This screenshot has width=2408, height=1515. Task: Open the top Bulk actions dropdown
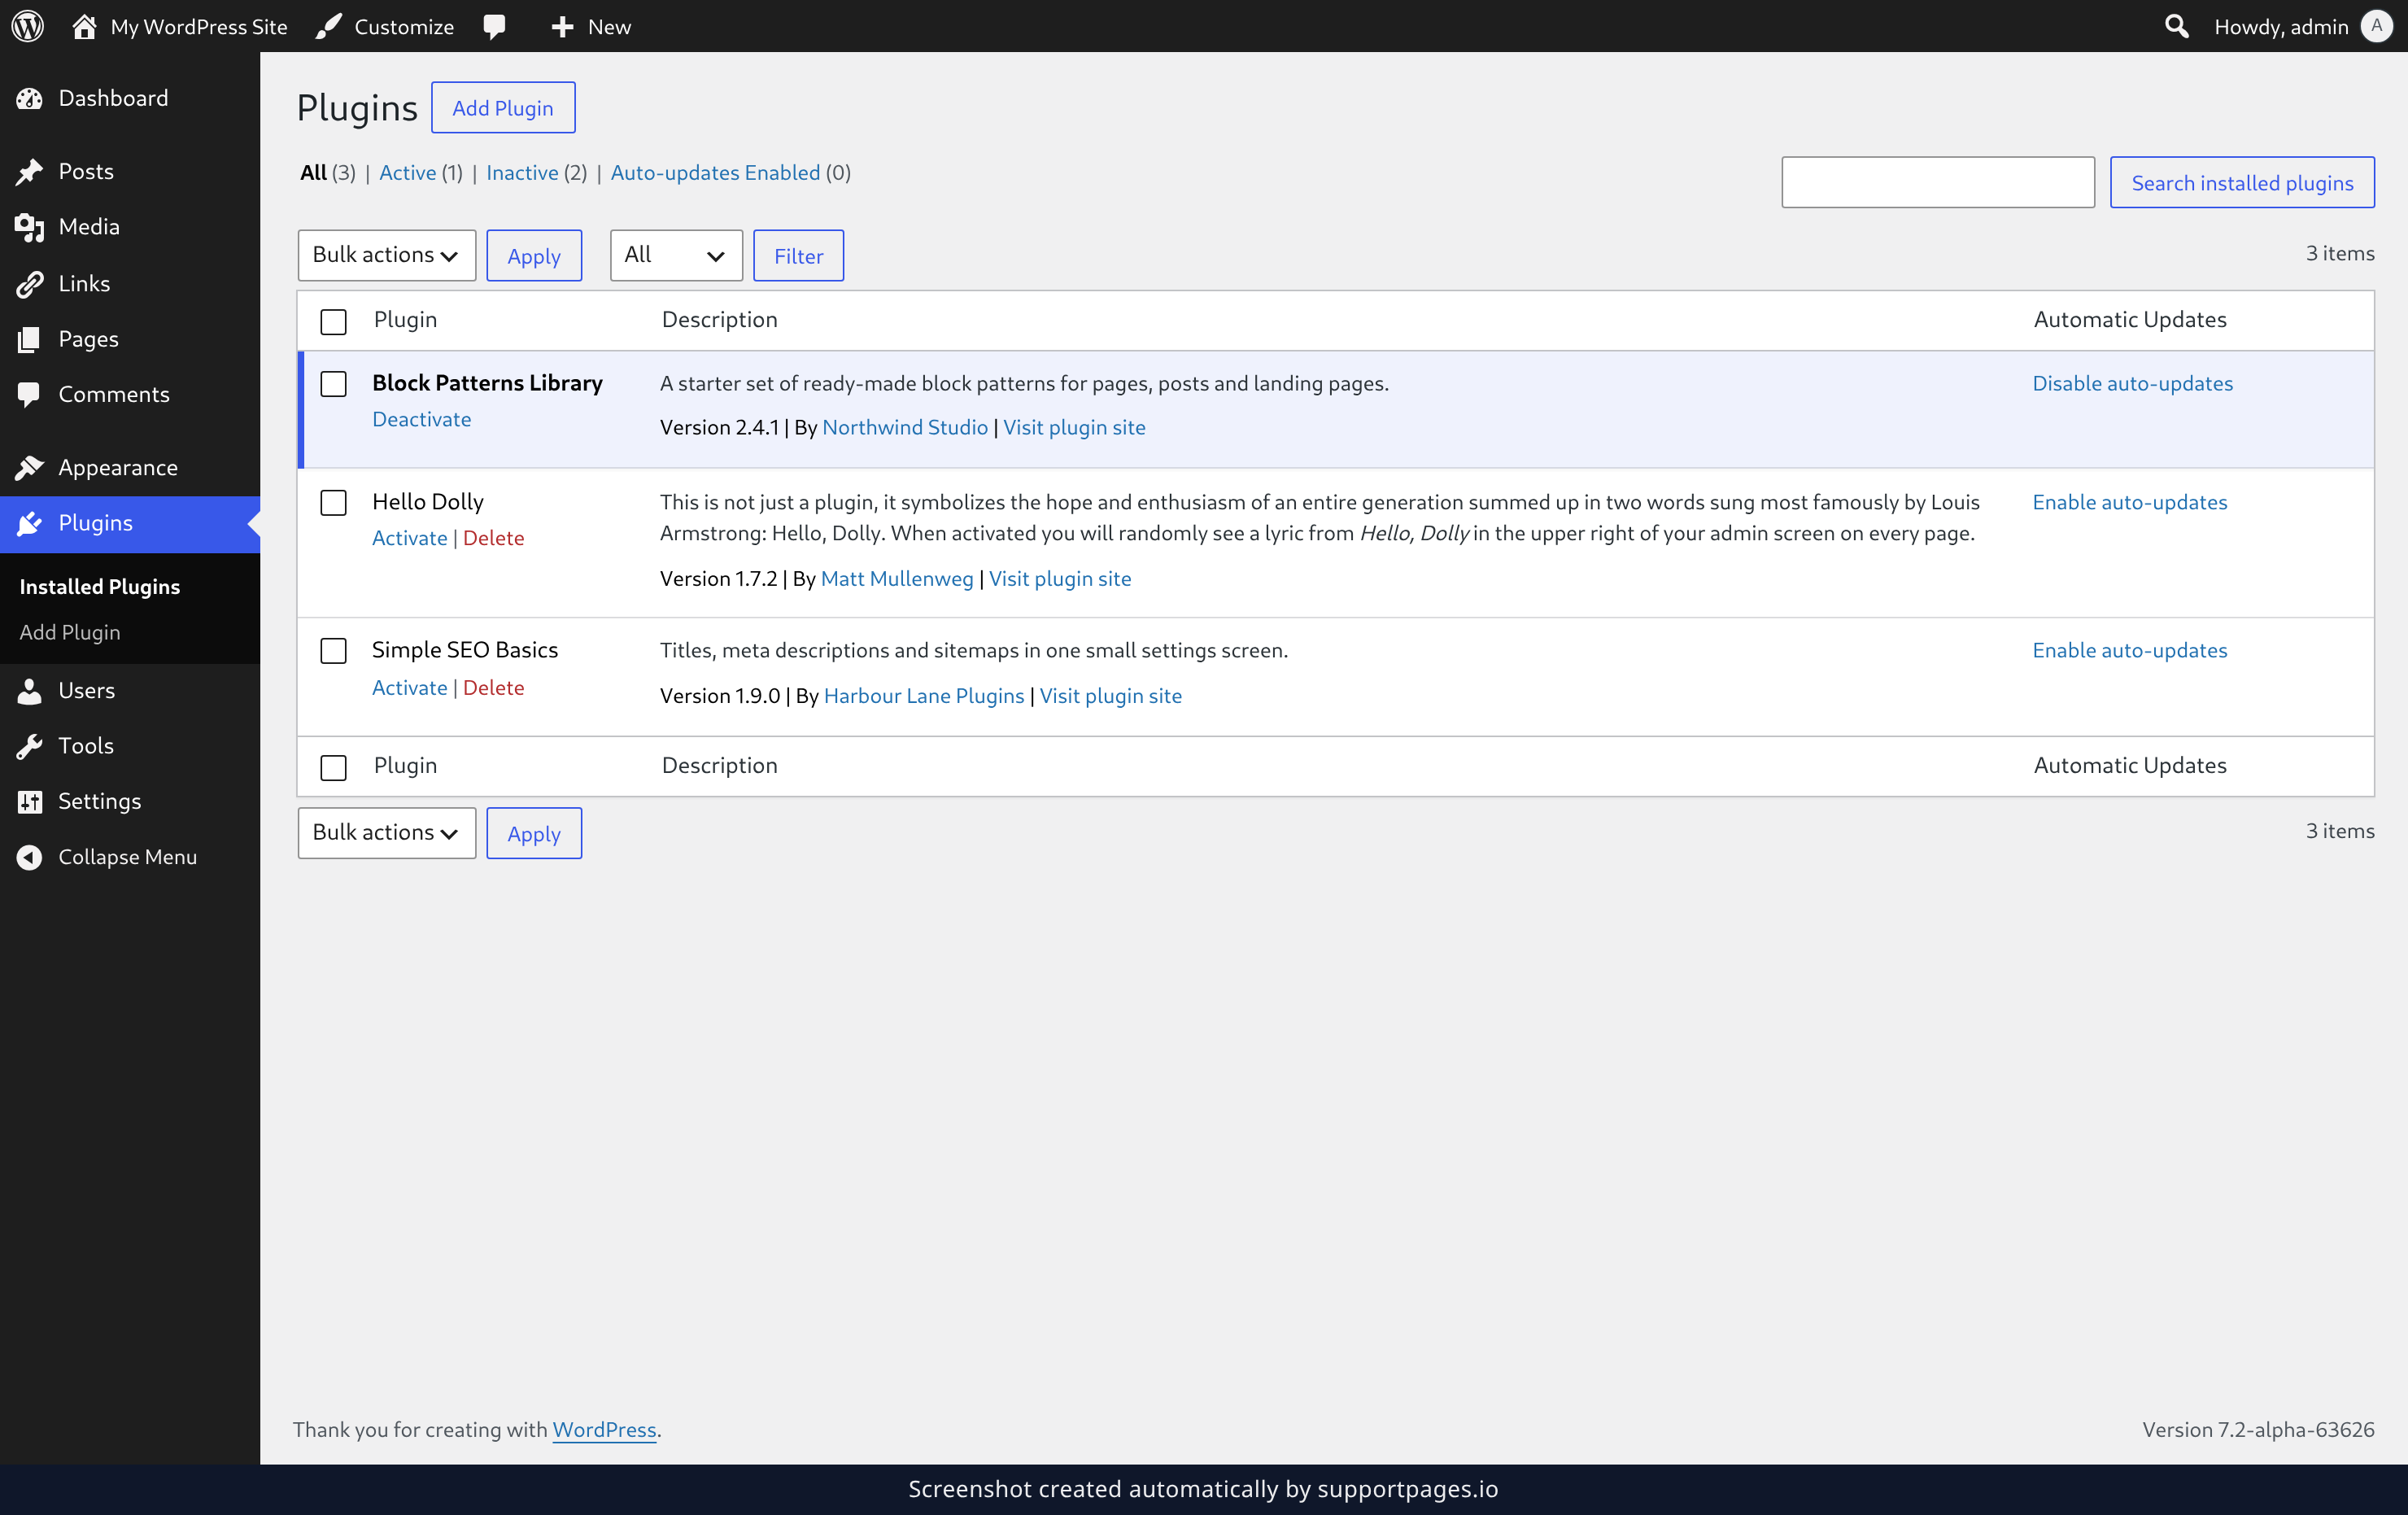(386, 255)
